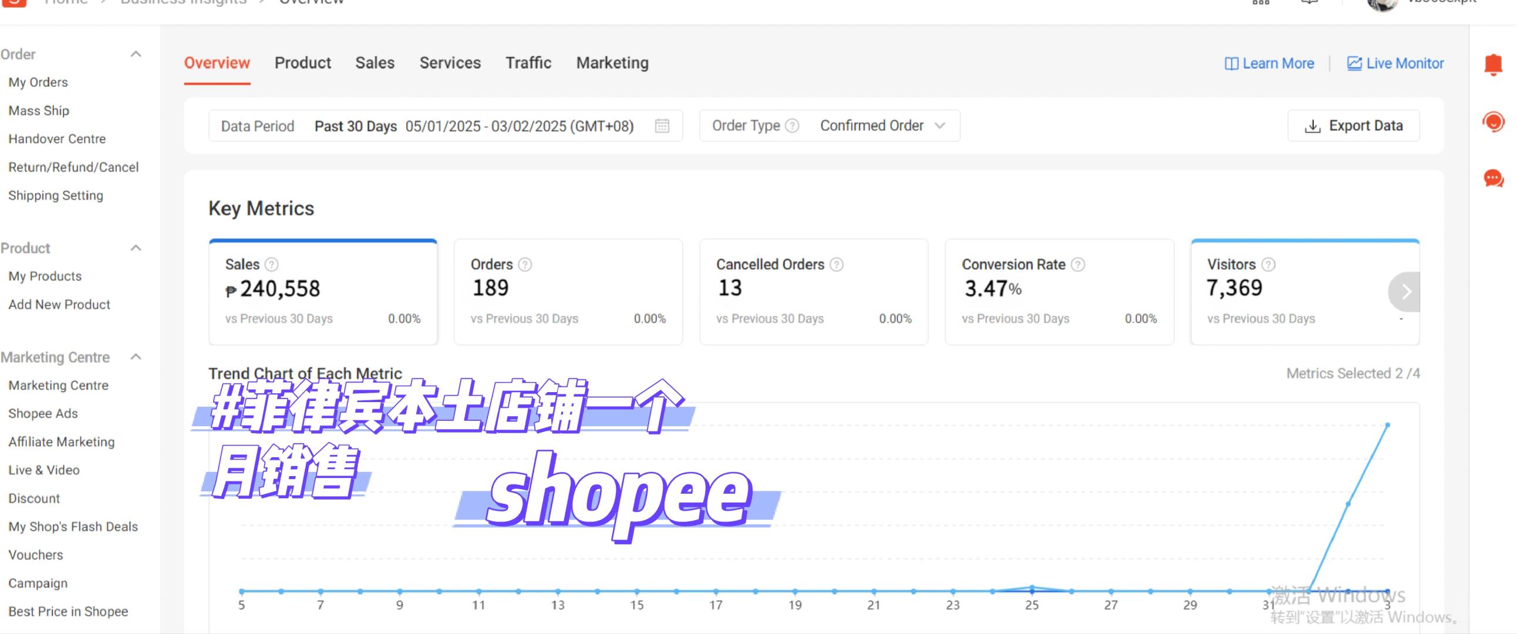
Task: Click the Learn More book icon
Action: point(1231,63)
